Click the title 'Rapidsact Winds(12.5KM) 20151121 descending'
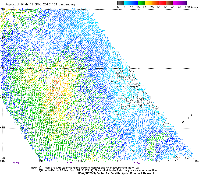 [40, 5]
